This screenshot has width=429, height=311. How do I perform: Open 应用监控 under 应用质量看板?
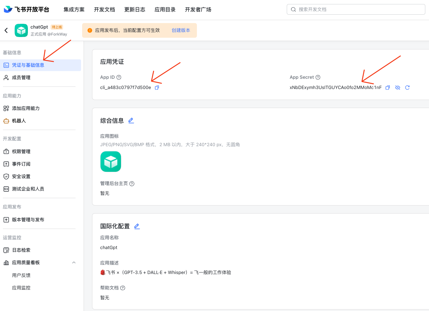[x=21, y=288]
